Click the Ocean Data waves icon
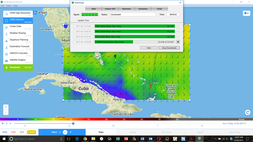This screenshot has height=142, width=253. [6, 27]
